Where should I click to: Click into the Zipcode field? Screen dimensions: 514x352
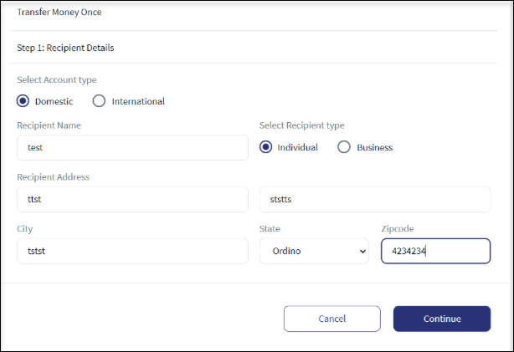point(435,251)
